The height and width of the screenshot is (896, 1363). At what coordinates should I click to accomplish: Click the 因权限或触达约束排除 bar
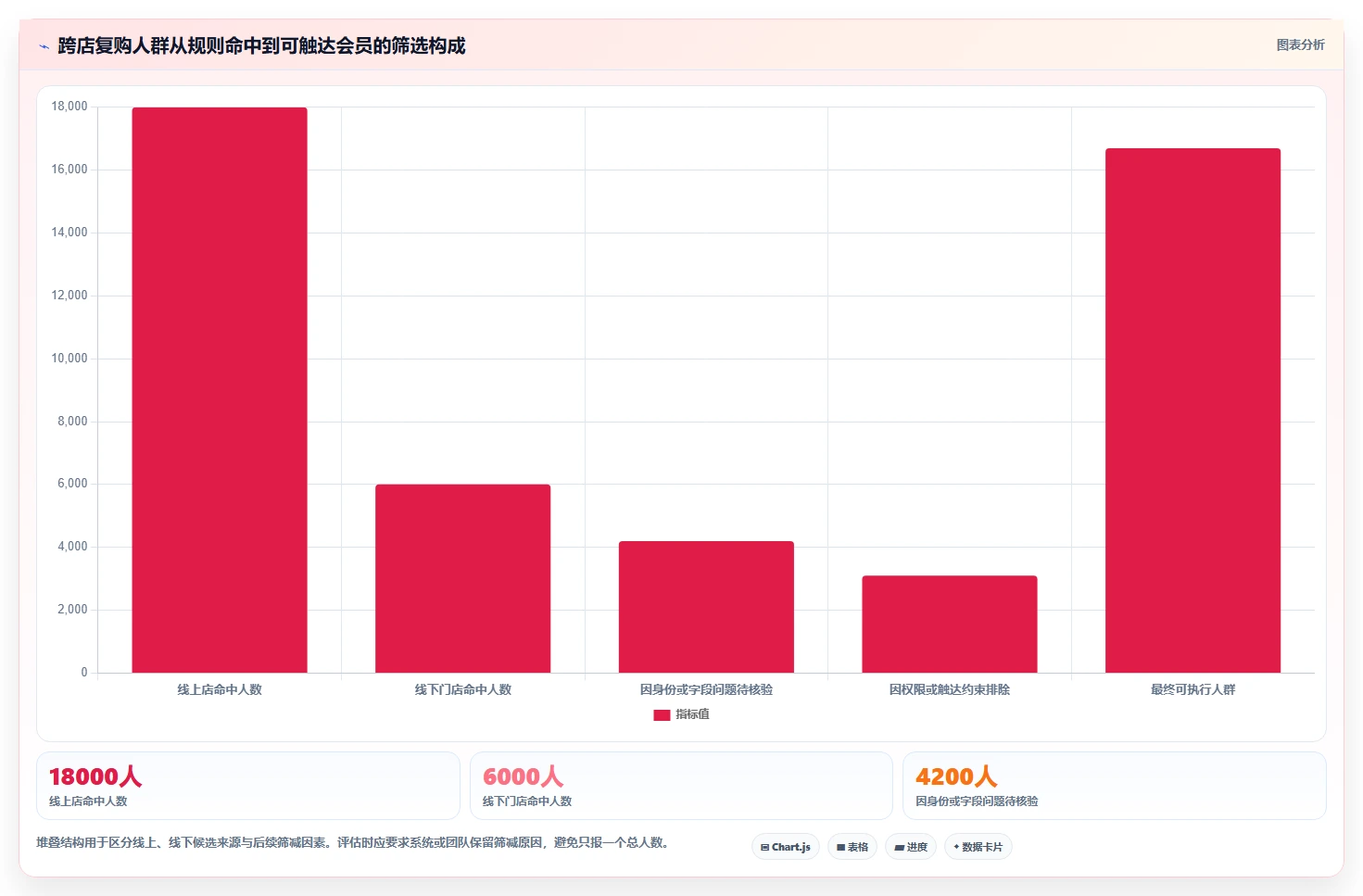(950, 625)
